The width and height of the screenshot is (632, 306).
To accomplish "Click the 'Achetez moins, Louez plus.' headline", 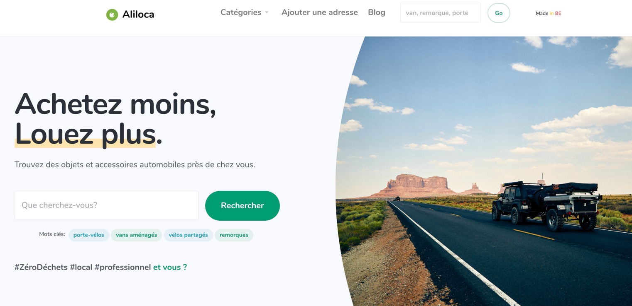I will [x=115, y=119].
